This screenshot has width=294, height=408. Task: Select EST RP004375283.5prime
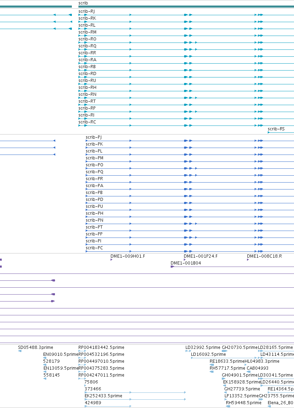tap(101, 368)
